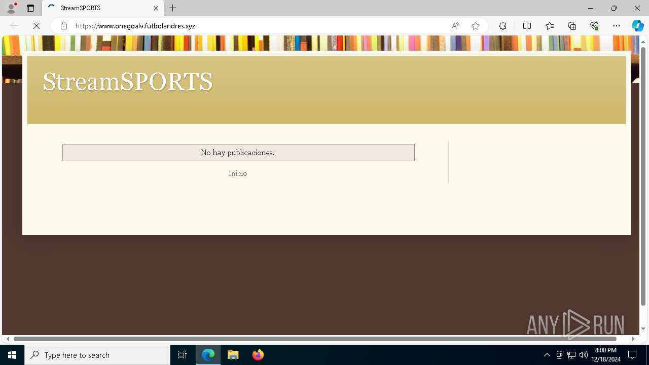Click the 'No hay publicaciones.' message

238,153
